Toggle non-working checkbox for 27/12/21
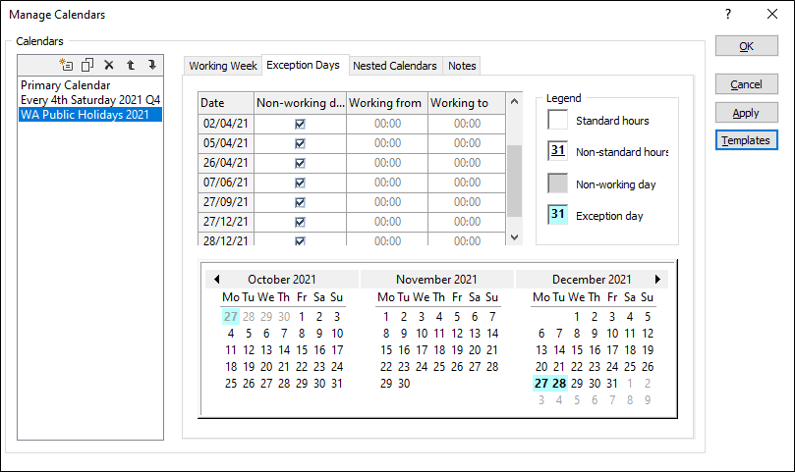 point(300,222)
